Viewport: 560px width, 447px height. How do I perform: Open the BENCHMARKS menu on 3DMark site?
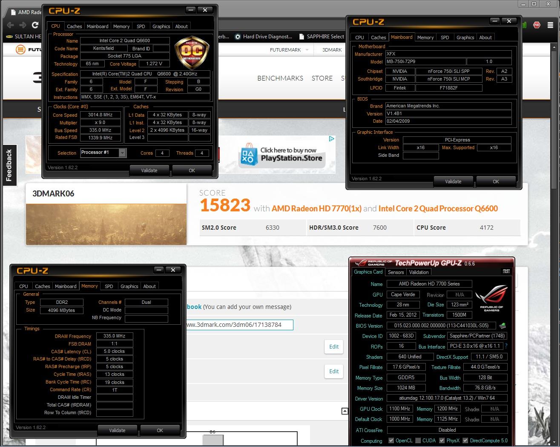tap(280, 78)
